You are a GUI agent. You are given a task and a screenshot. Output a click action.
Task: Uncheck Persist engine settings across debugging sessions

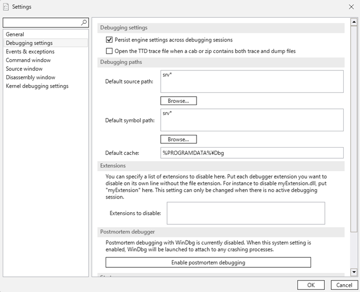[109, 40]
